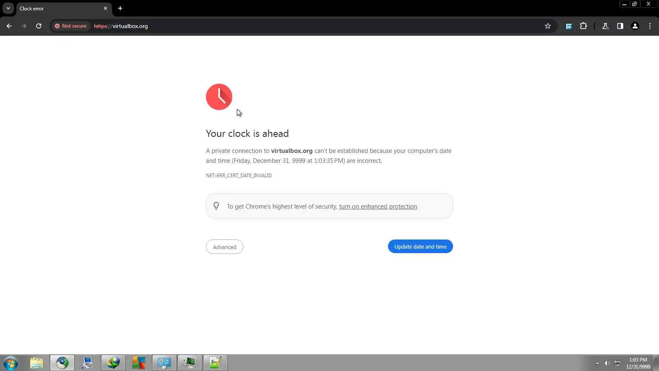Click Update date and time button

(x=420, y=247)
